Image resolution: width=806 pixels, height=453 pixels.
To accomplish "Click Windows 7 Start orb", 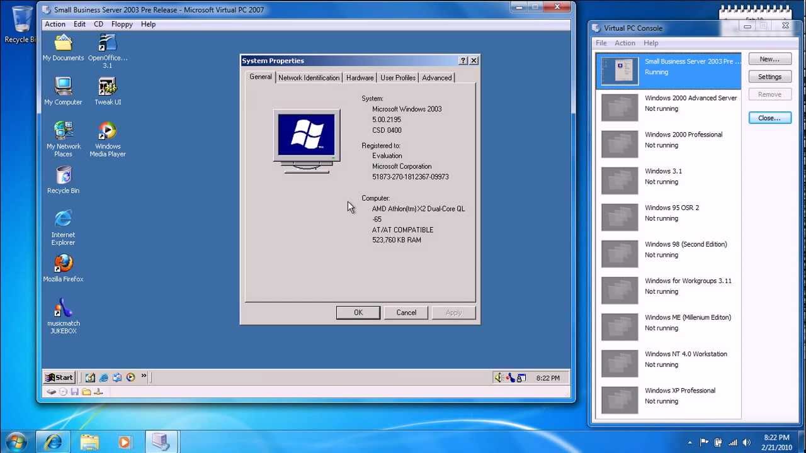I will (16, 442).
